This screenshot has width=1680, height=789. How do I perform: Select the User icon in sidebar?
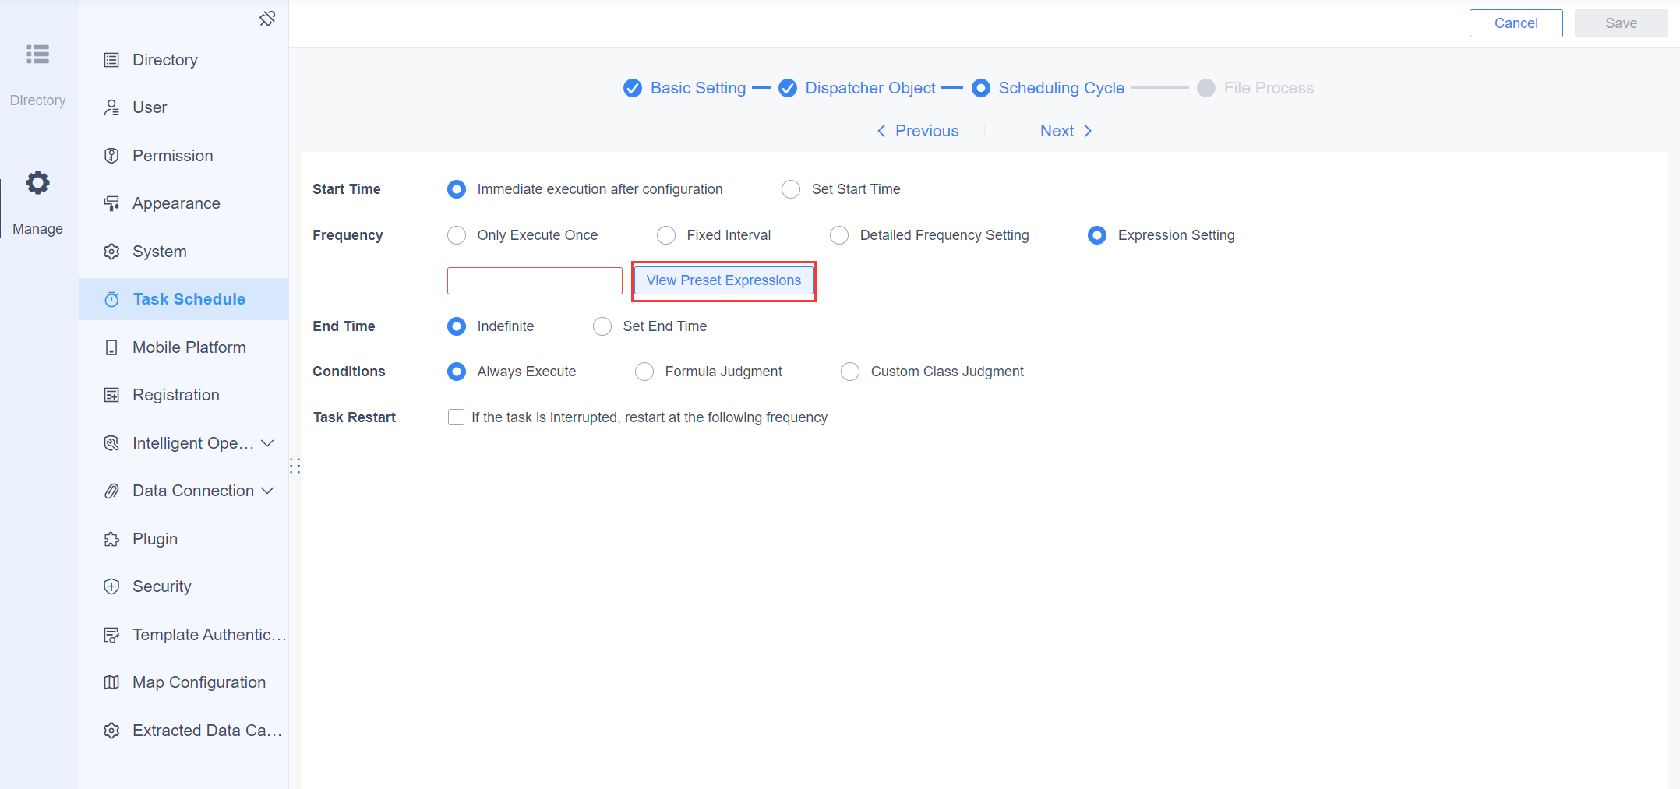coord(113,107)
